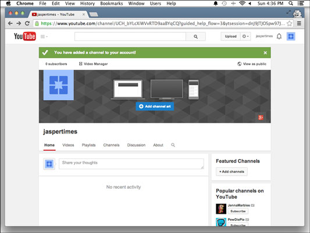
Task: Click the browser Forward arrow
Action: point(19,23)
